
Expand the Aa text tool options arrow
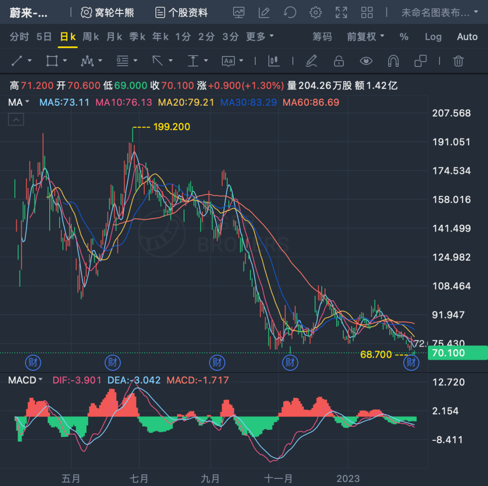(241, 61)
